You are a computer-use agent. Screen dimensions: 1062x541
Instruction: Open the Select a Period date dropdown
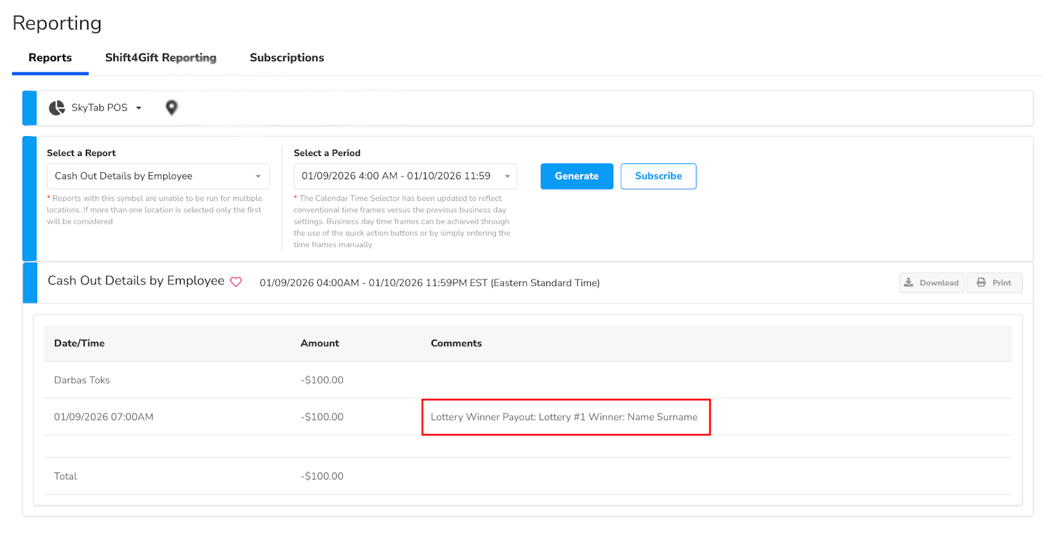[x=405, y=177]
